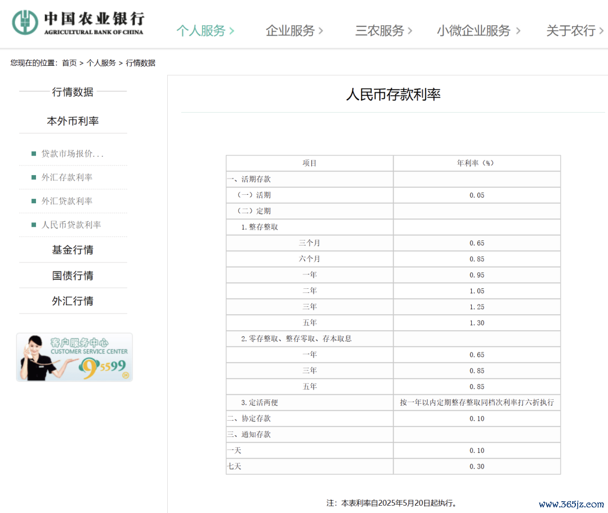Click the 二年 row label

pyautogui.click(x=310, y=291)
